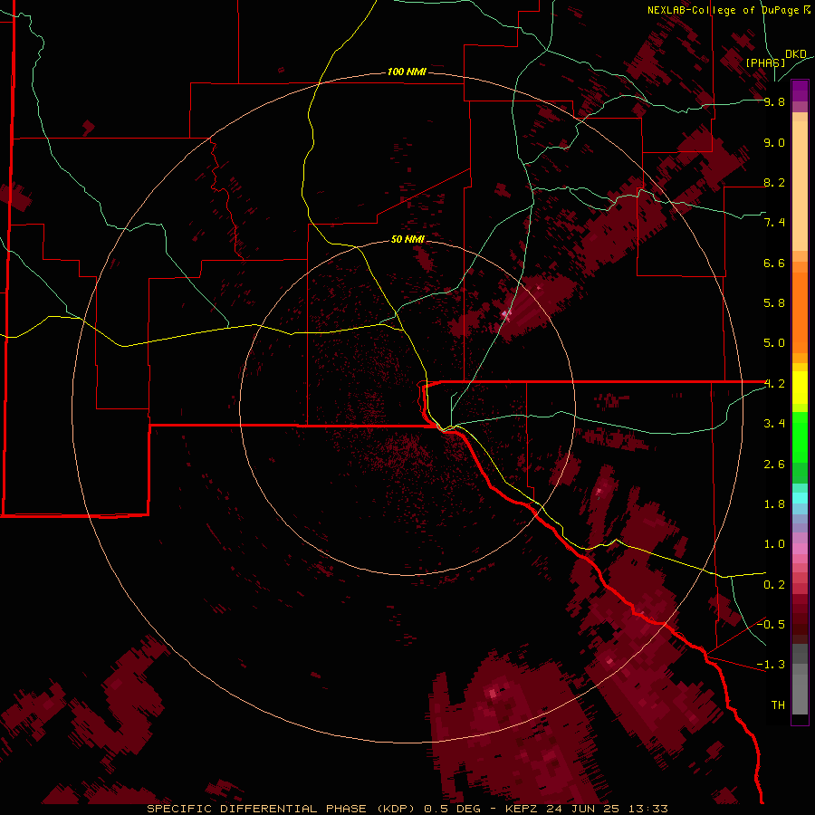
Task: Click the -1.3 scale value
Action: [x=771, y=665]
